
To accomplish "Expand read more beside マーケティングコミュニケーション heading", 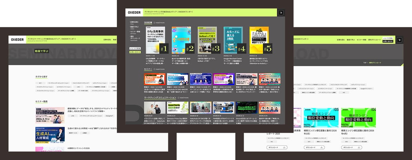I will click(183, 98).
